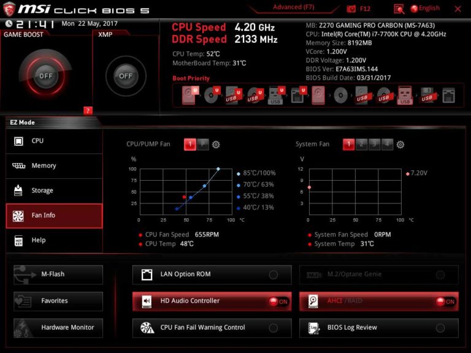Viewport: 471px width, 353px height.
Task: Click the date Mon 22 May, 2017
Action: click(x=90, y=24)
